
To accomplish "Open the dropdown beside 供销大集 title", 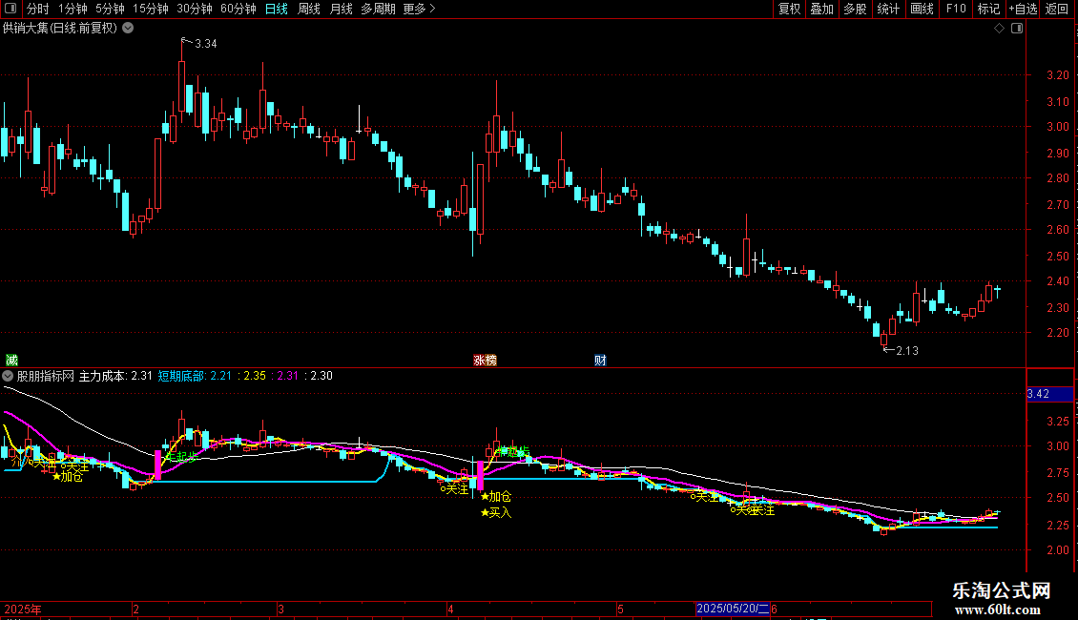I will [128, 28].
